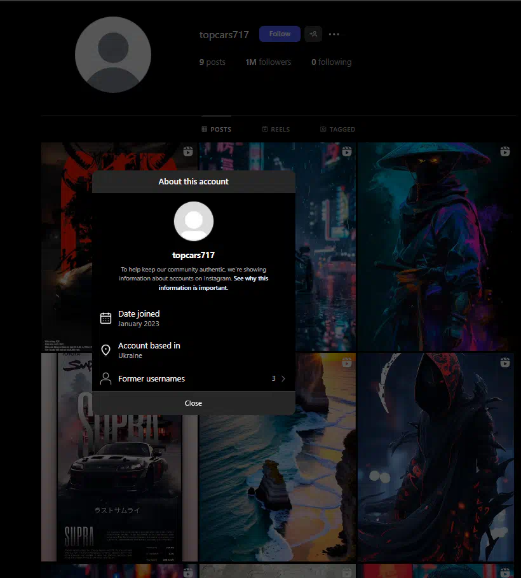Click the 'About this account' dialog title
The width and height of the screenshot is (521, 578).
[193, 181]
